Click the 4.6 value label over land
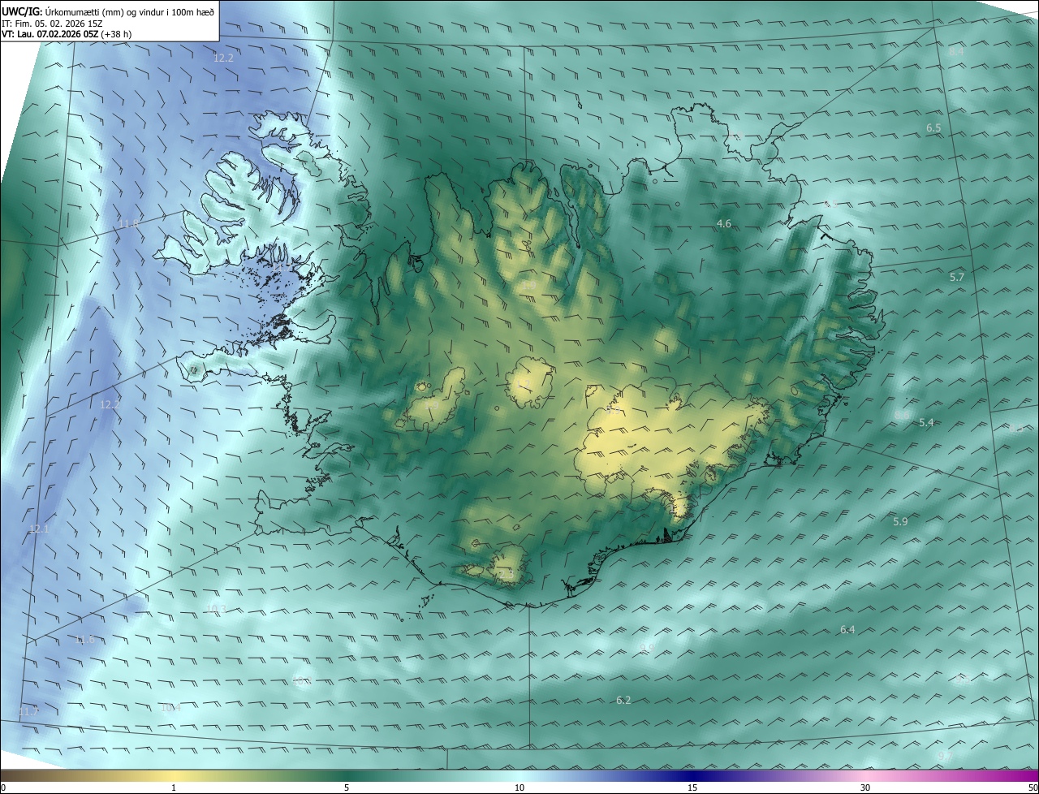Screen dimensions: 1039x794 click(724, 223)
